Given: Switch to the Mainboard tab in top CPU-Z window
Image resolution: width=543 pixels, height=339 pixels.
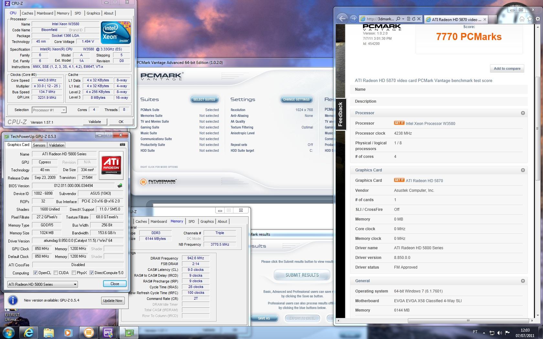Looking at the screenshot, I should [45, 13].
